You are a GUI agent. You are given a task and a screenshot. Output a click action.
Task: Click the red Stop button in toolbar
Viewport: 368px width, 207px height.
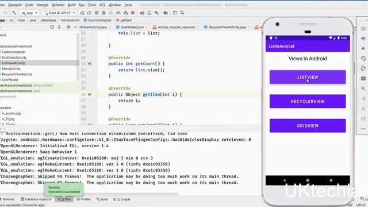click(x=133, y=13)
